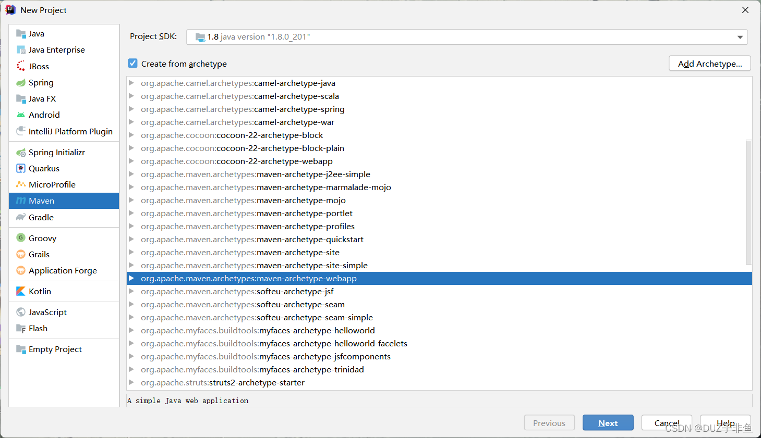Click the JavaScript globe icon
Image resolution: width=761 pixels, height=438 pixels.
point(21,312)
